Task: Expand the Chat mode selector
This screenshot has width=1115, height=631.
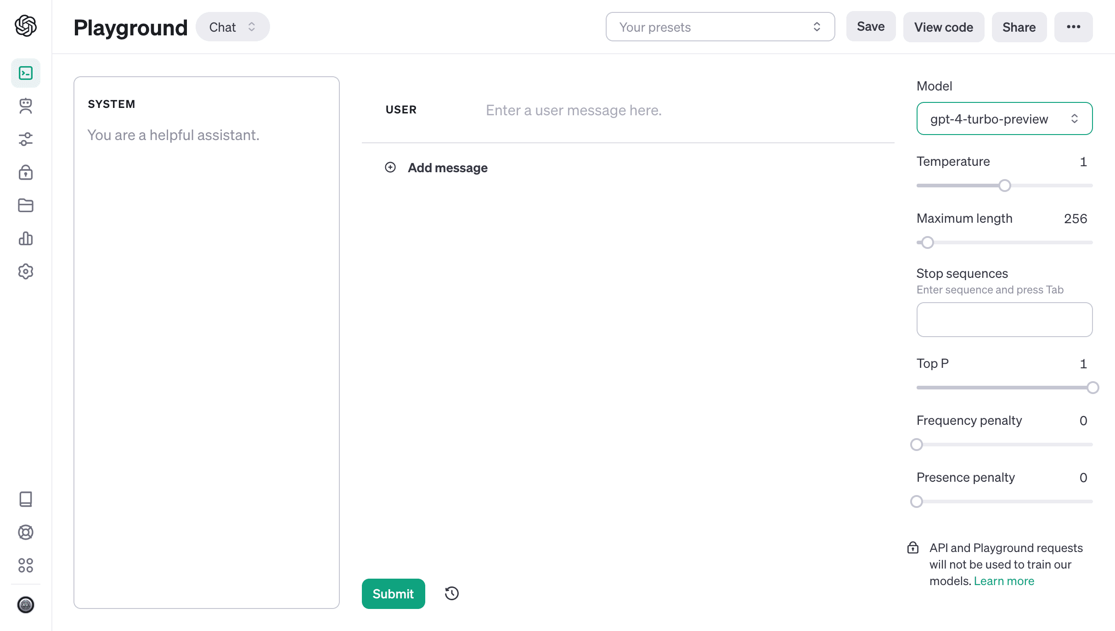Action: click(232, 27)
